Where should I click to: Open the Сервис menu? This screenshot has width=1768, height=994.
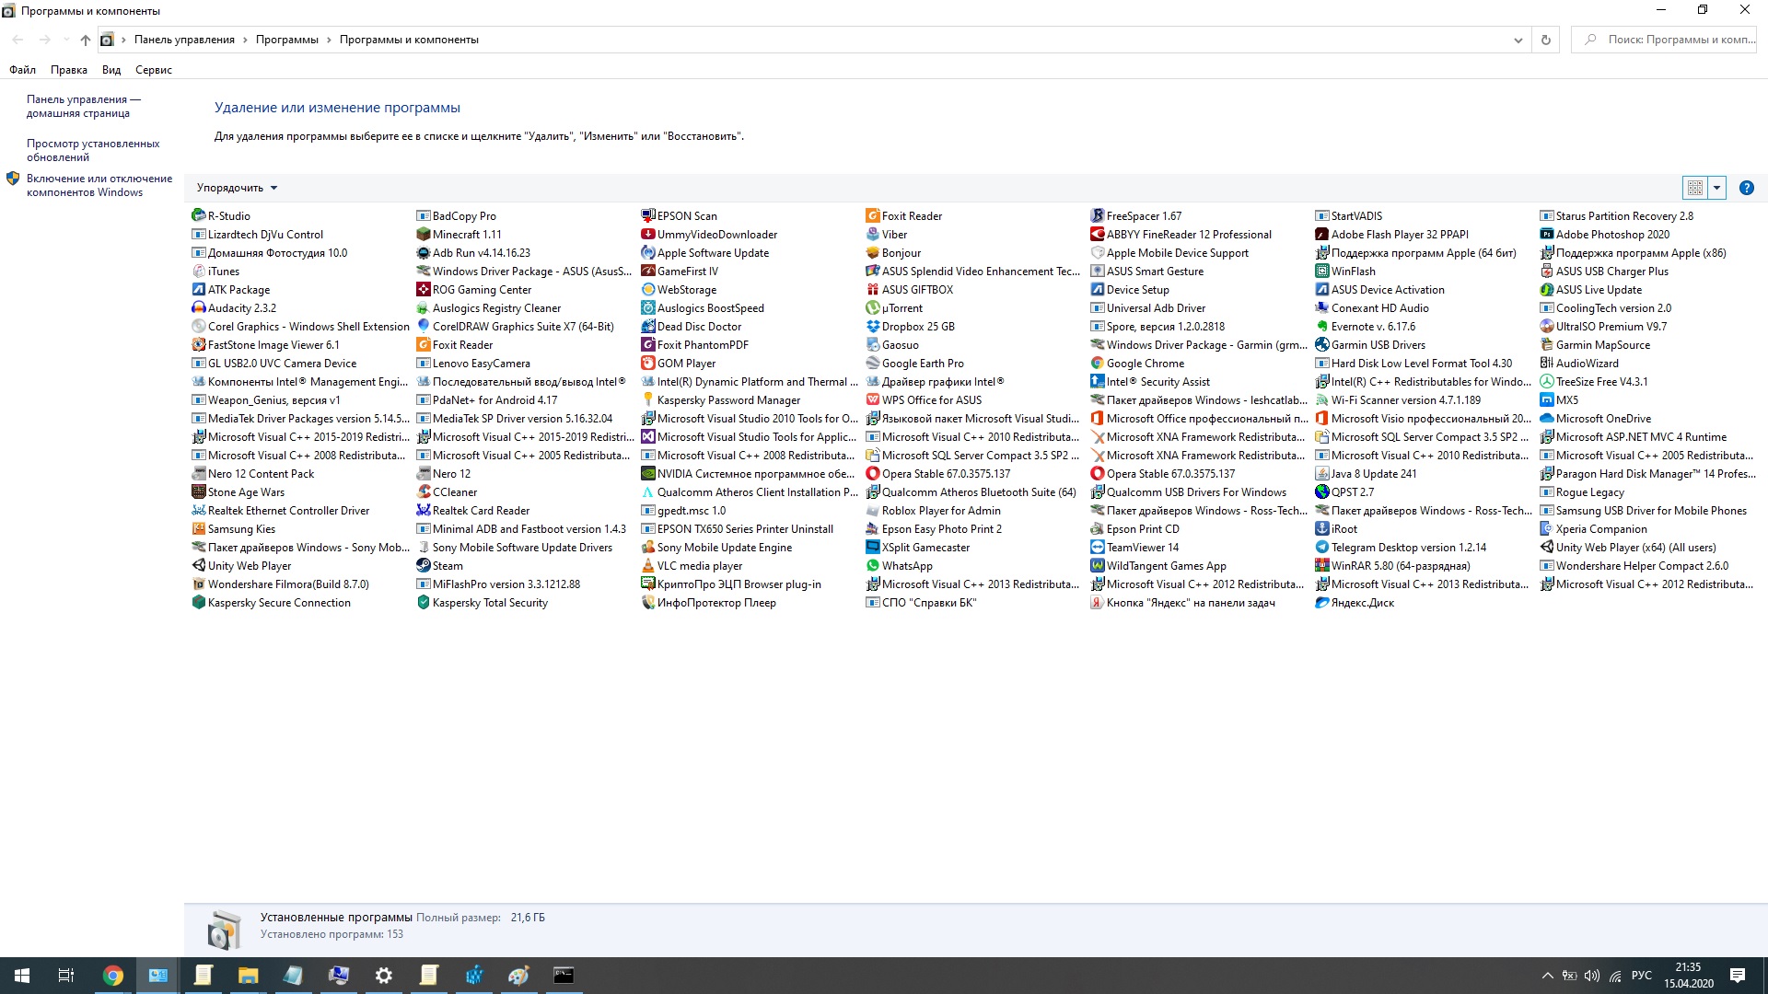[x=153, y=70]
